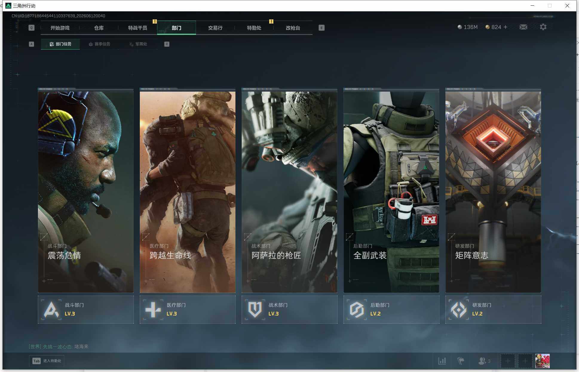Click the Q key previous-tab icon
Screen dimensions: 579x372
click(x=31, y=28)
